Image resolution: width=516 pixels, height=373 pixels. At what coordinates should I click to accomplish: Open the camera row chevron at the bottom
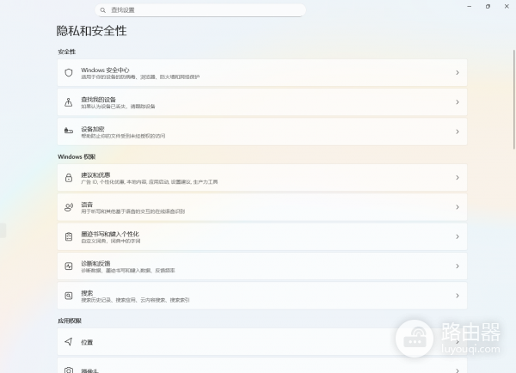458,370
